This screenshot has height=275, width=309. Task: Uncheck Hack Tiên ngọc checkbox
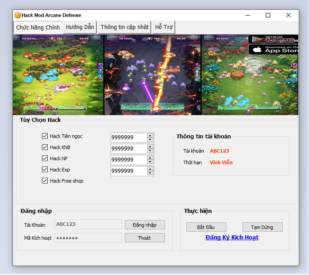tap(45, 136)
